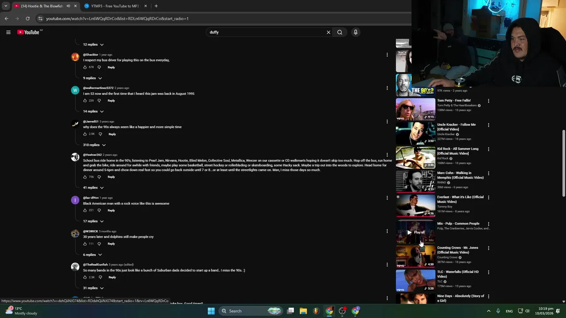Expand the 6 replies under @W3IRICK
The width and height of the screenshot is (566, 318).
92,255
